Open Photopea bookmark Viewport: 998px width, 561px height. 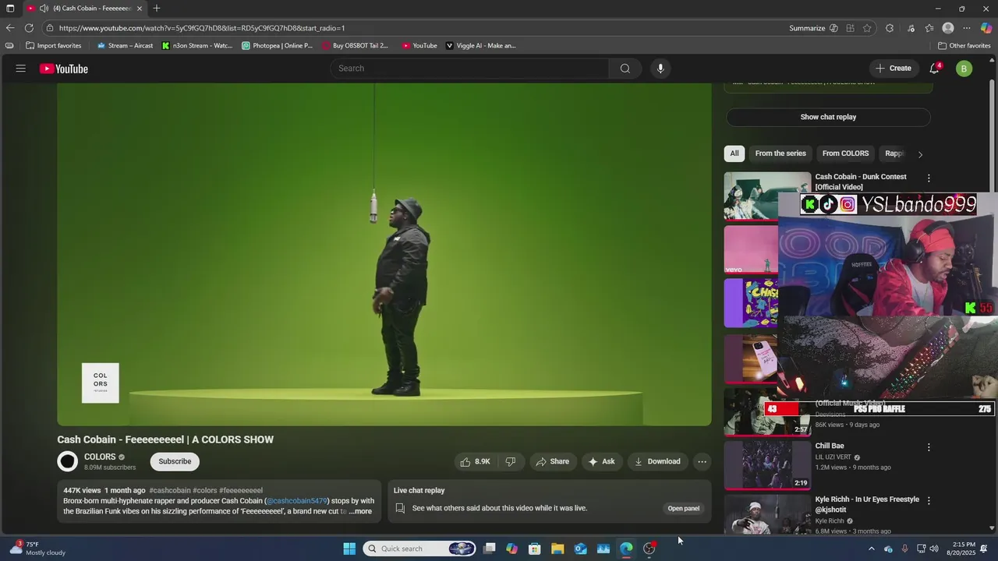[x=277, y=45]
